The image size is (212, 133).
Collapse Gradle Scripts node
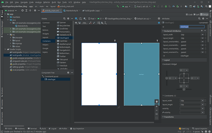click(5, 49)
